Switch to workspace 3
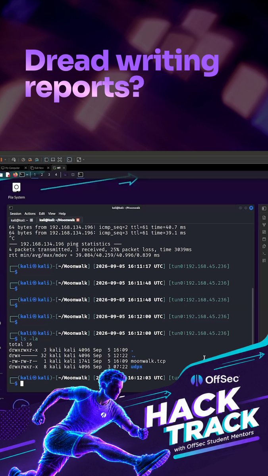The image size is (268, 476). pos(49,175)
